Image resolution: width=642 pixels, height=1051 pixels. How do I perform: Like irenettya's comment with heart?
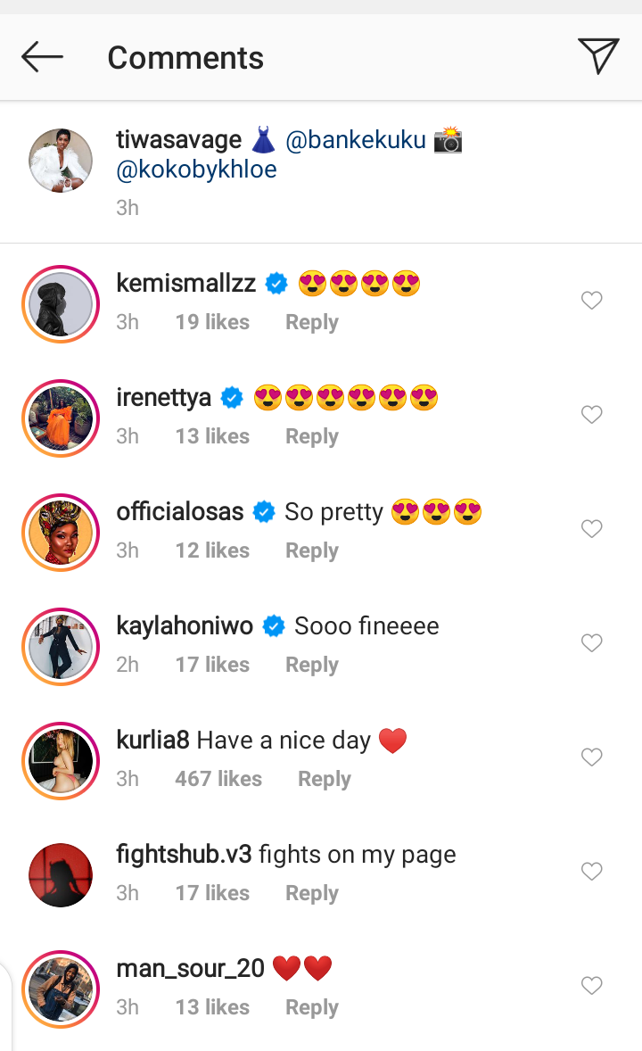point(592,415)
